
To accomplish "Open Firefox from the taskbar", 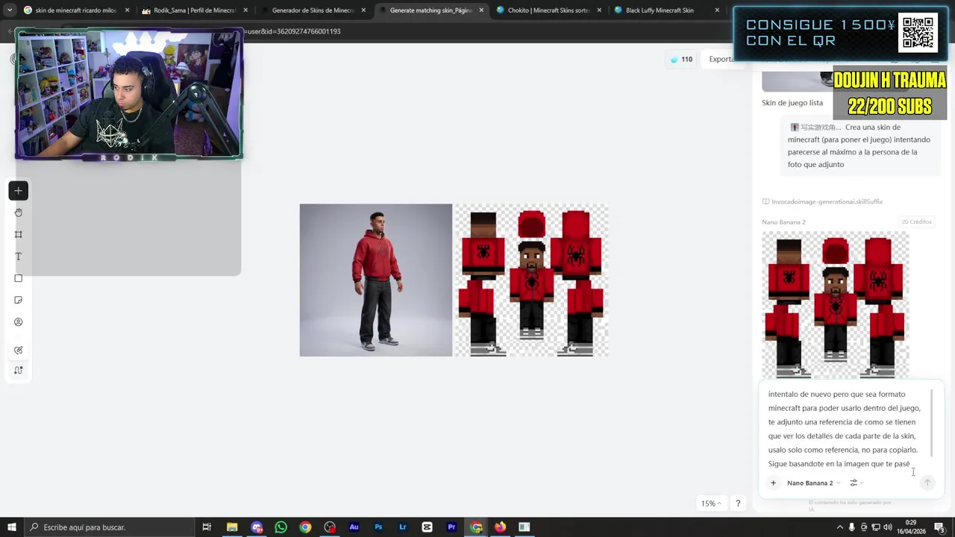I will (x=500, y=527).
